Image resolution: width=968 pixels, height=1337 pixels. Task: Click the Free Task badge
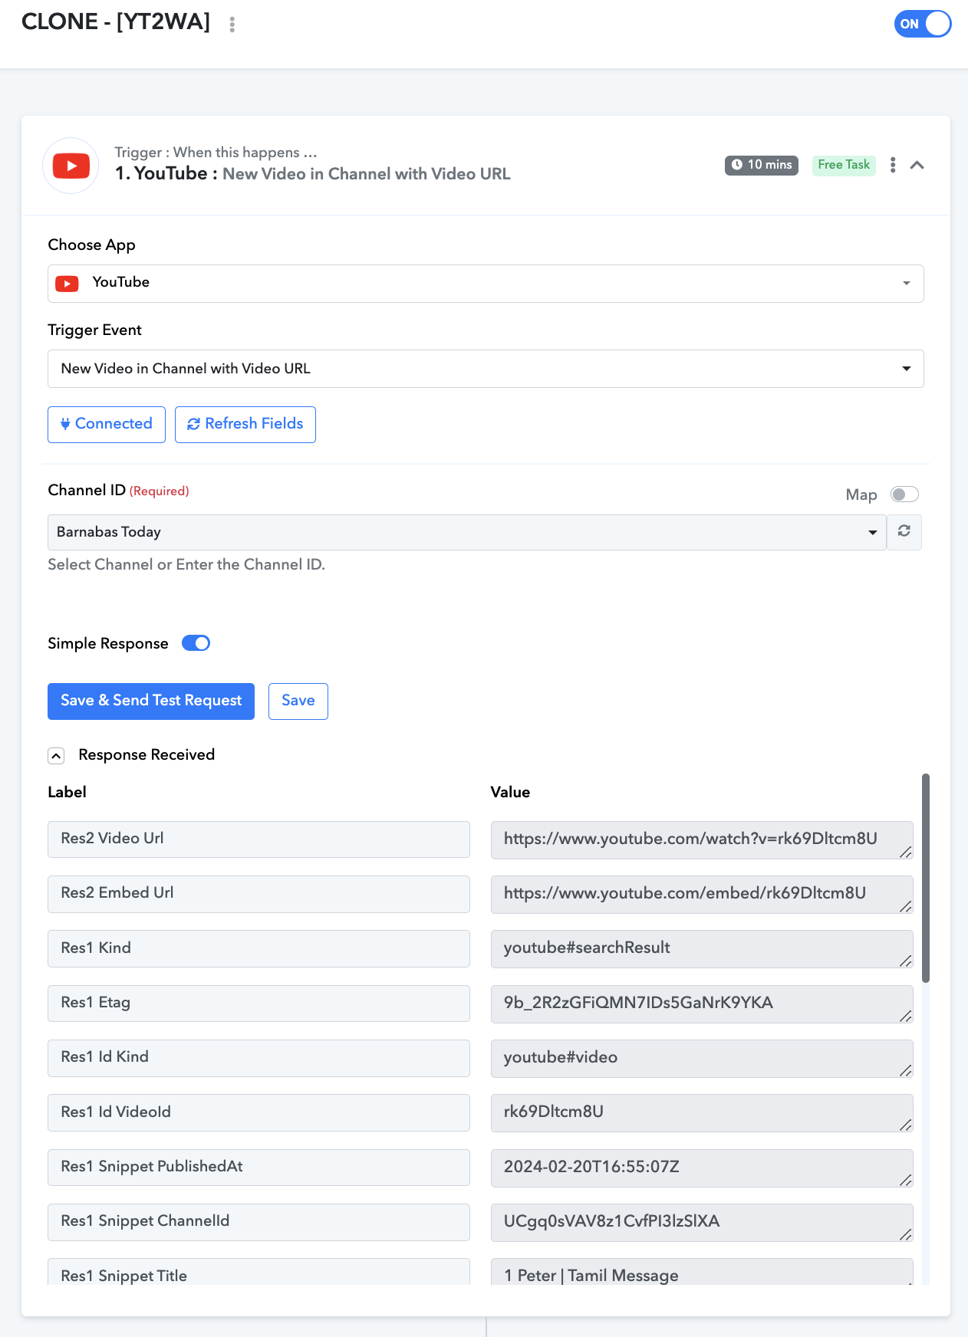[x=844, y=165]
